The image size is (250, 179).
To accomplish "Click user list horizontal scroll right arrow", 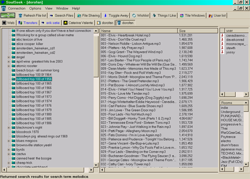I will [x=246, y=94].
